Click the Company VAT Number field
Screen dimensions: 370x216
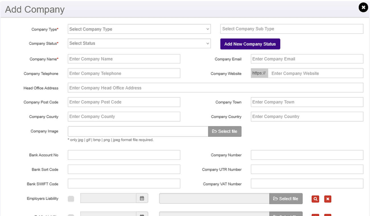point(307,184)
